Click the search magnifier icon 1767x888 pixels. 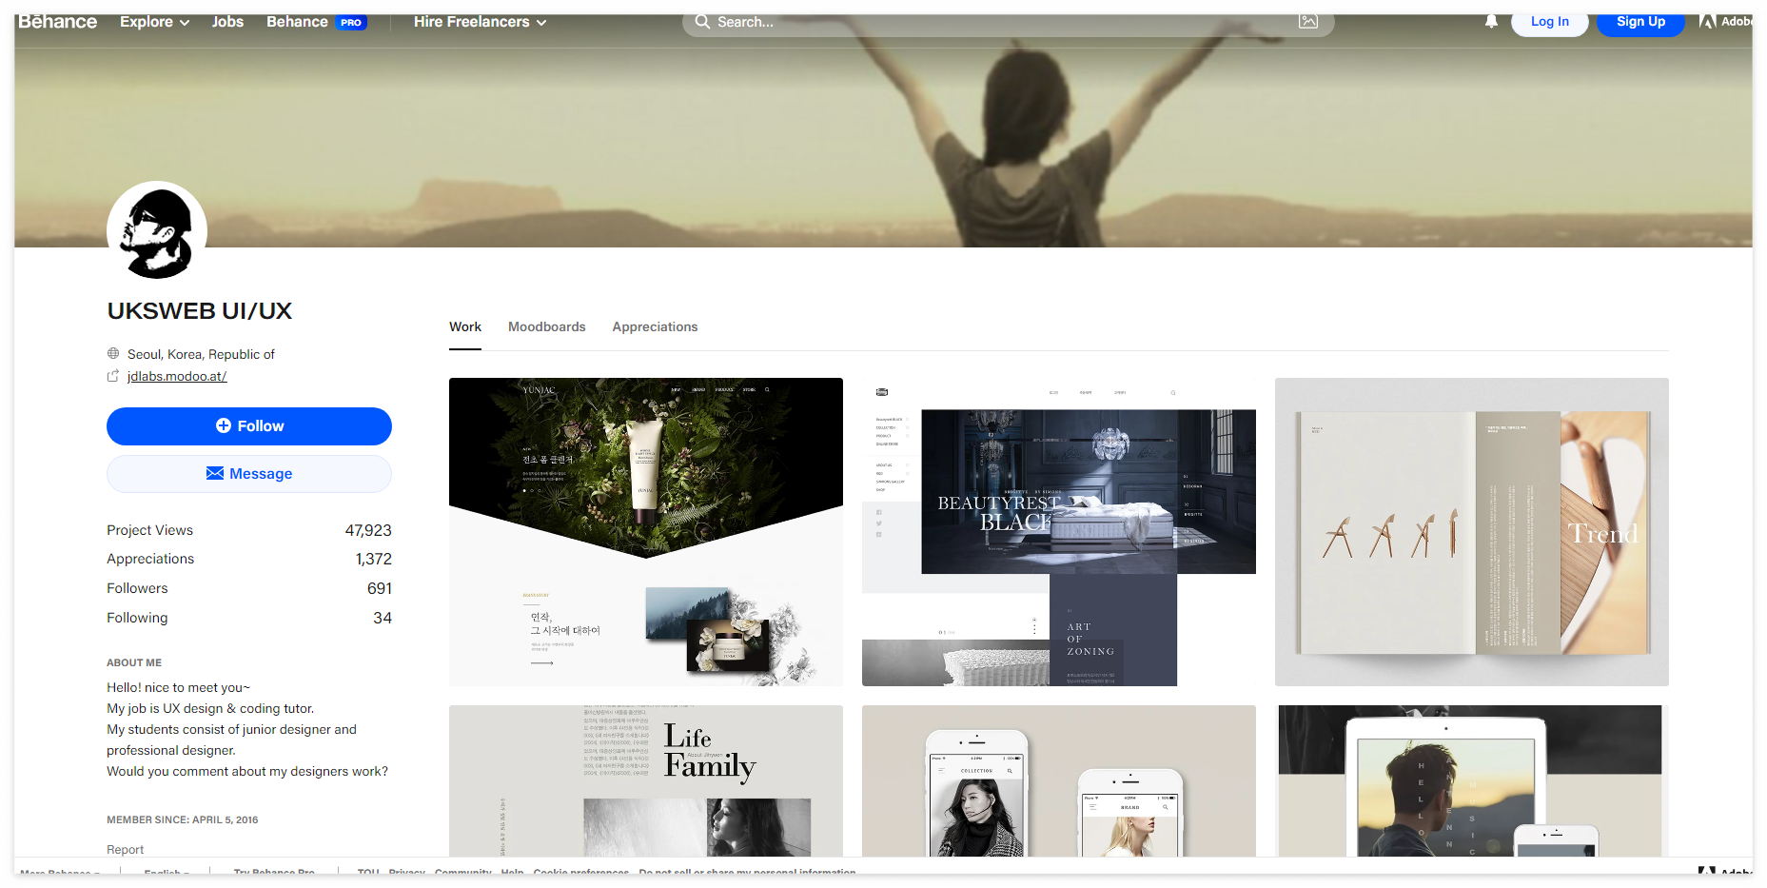point(702,21)
